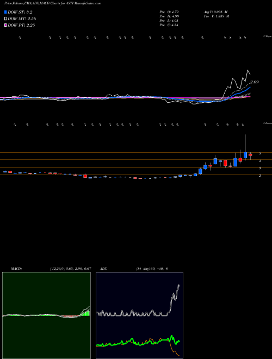Click ADX values '(14 day) 69, +40, -8'

pos(152,269)
